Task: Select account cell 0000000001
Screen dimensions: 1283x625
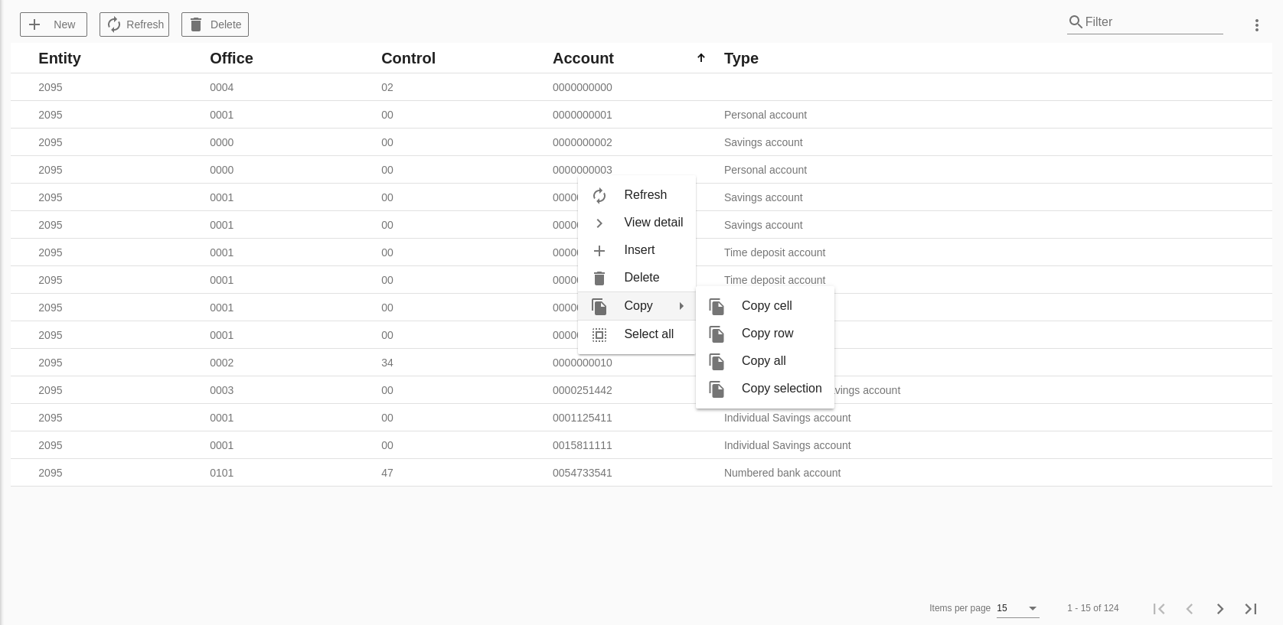Action: (x=583, y=115)
